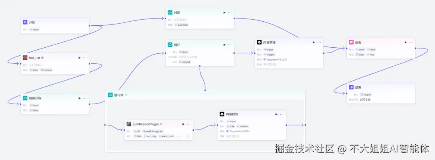Click the time input tag in 画板
Screen dimensions: 435x160
(x=371, y=49)
